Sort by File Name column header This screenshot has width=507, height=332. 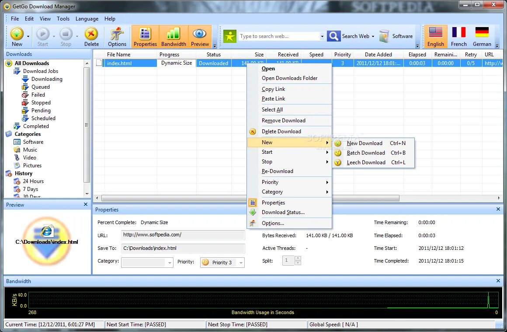131,54
